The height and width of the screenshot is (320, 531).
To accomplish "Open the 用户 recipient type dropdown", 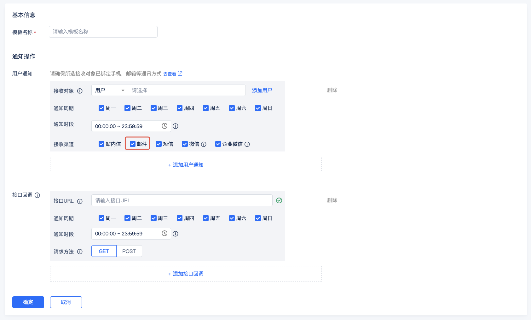I will tap(109, 90).
